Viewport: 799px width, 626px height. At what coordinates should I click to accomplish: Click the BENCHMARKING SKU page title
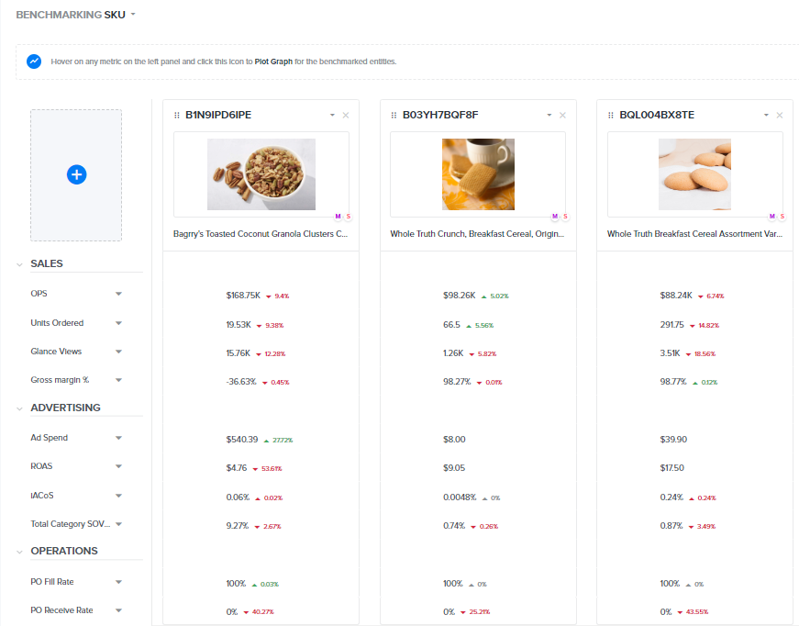[x=71, y=15]
